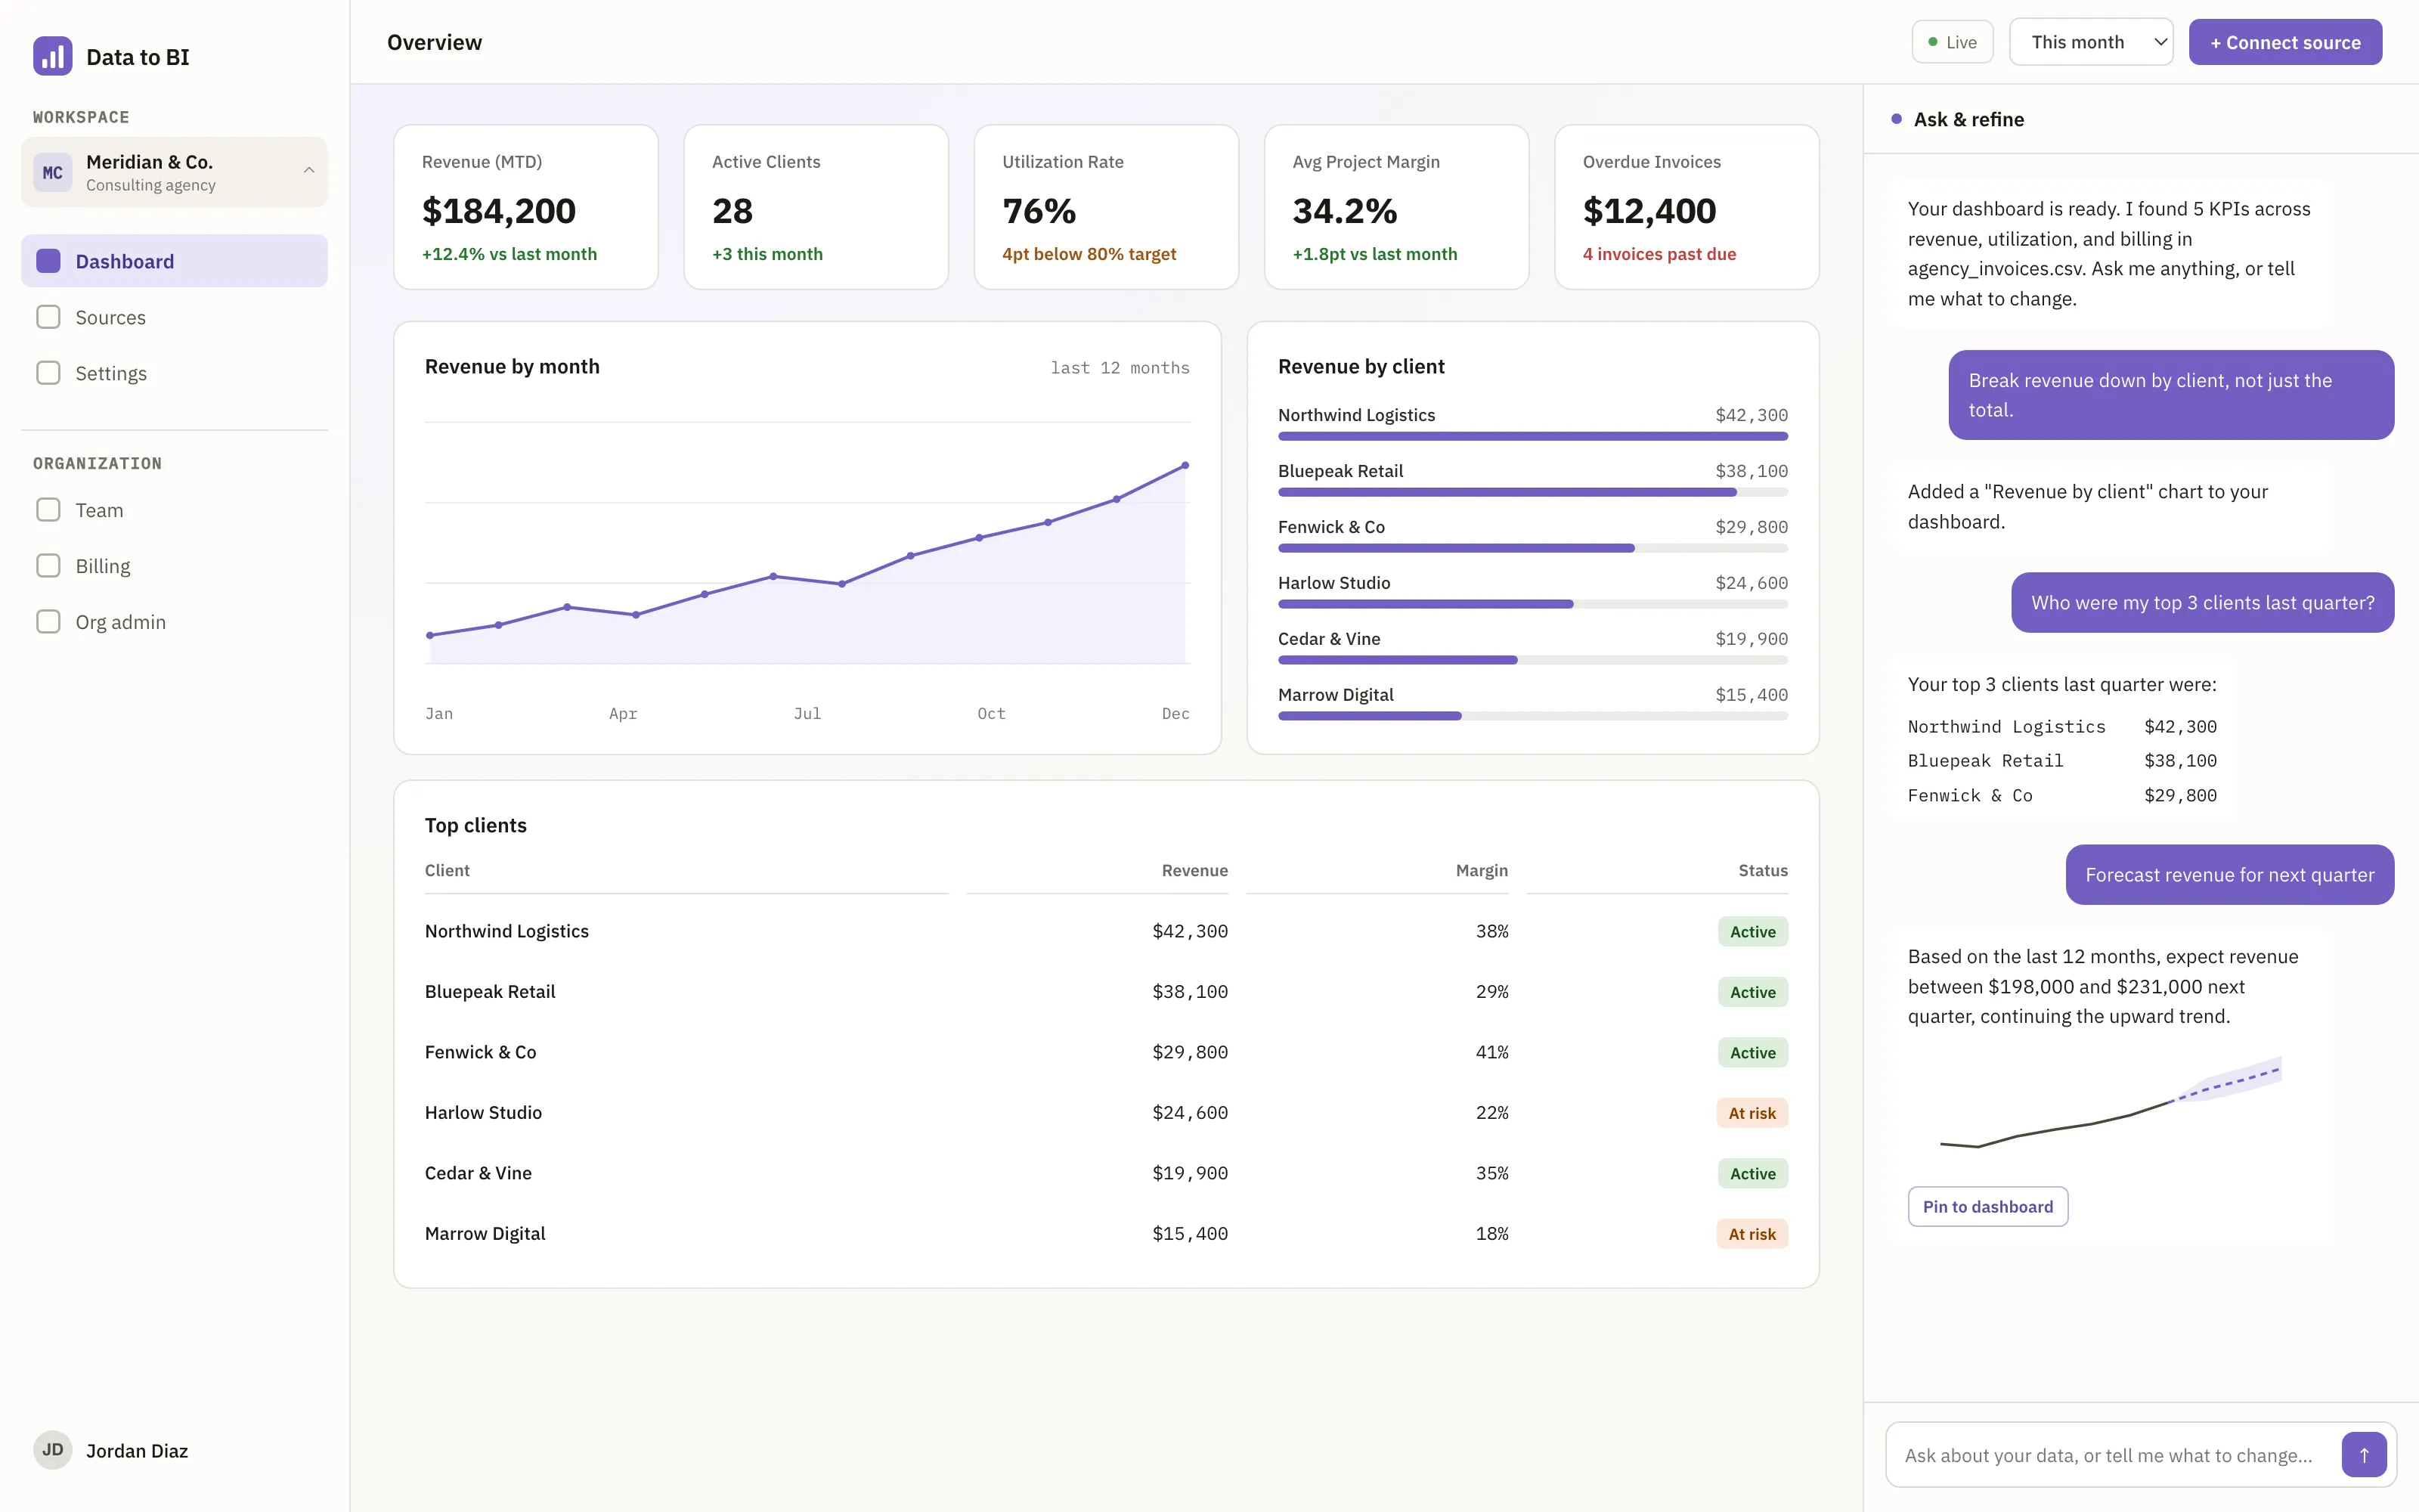Click the Jordan Diaz profile name
This screenshot has width=2419, height=1512.
pyautogui.click(x=137, y=1451)
